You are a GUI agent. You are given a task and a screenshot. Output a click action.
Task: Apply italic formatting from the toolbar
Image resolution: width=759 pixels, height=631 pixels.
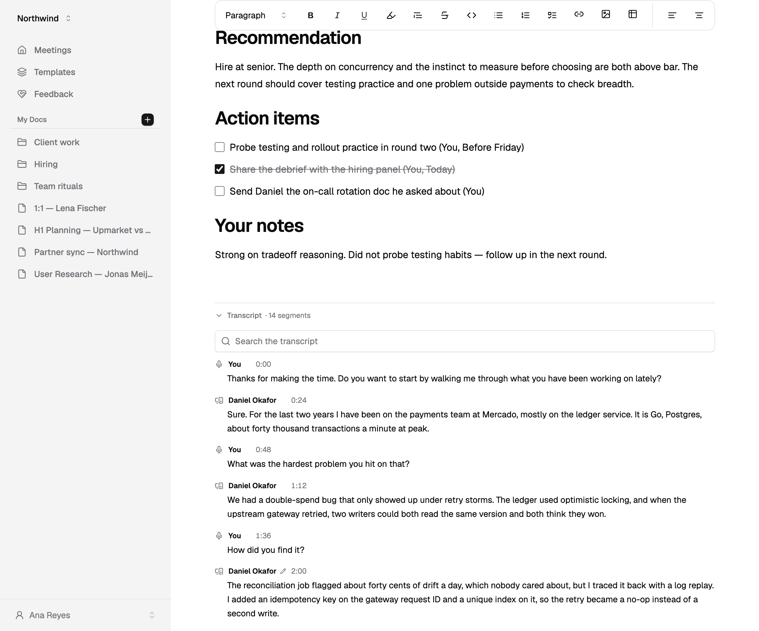point(337,15)
